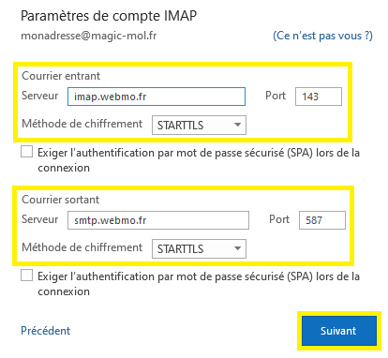Click the Port label beside 143
This screenshot has width=388, height=358.
click(276, 96)
